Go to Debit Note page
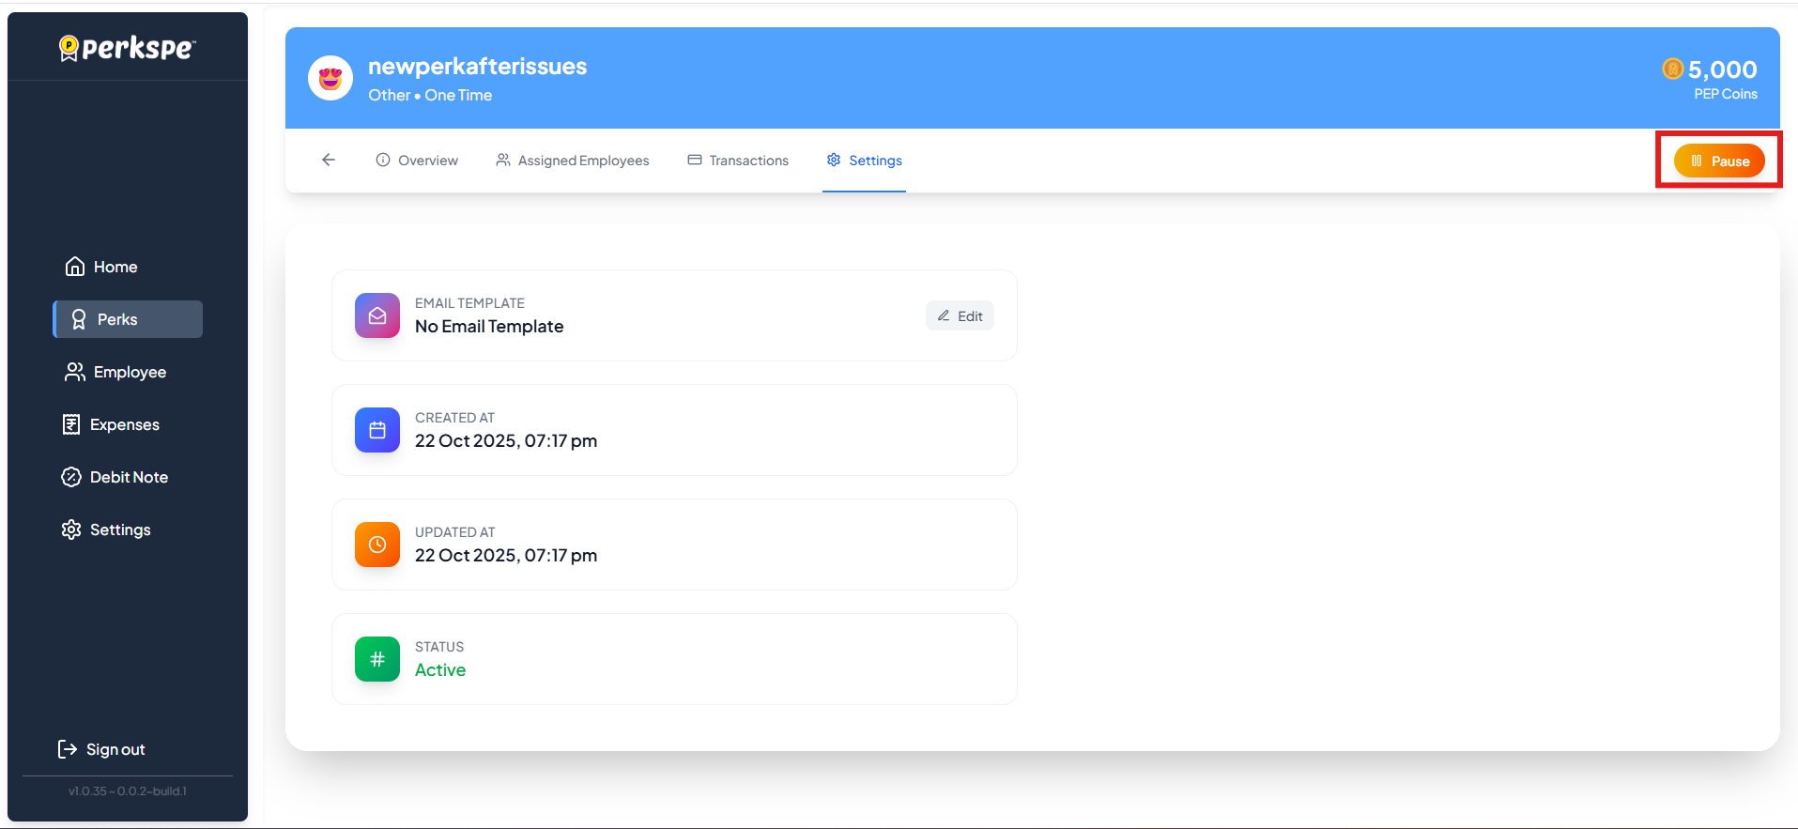Screen dimensions: 1798x829 [115, 477]
